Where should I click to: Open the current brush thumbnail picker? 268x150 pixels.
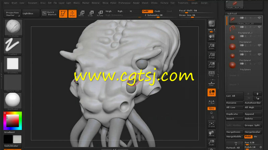13,27
